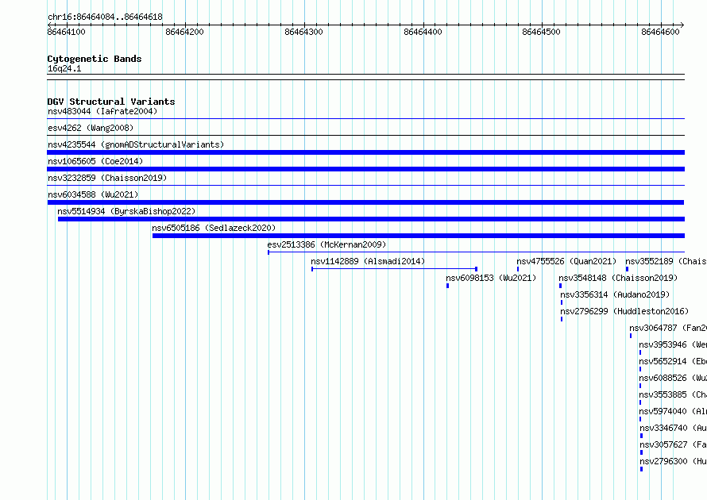Click the nsv6034588 thick blue bar

click(x=365, y=202)
